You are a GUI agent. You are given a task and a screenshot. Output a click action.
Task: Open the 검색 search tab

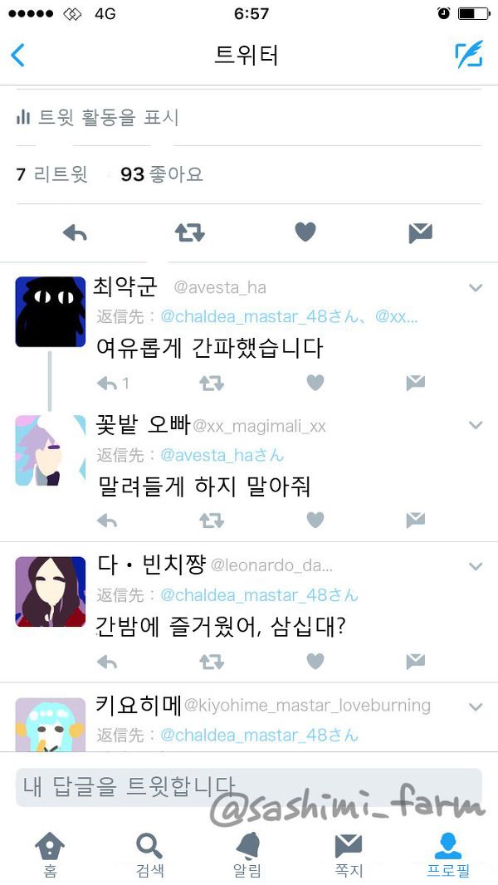149,854
